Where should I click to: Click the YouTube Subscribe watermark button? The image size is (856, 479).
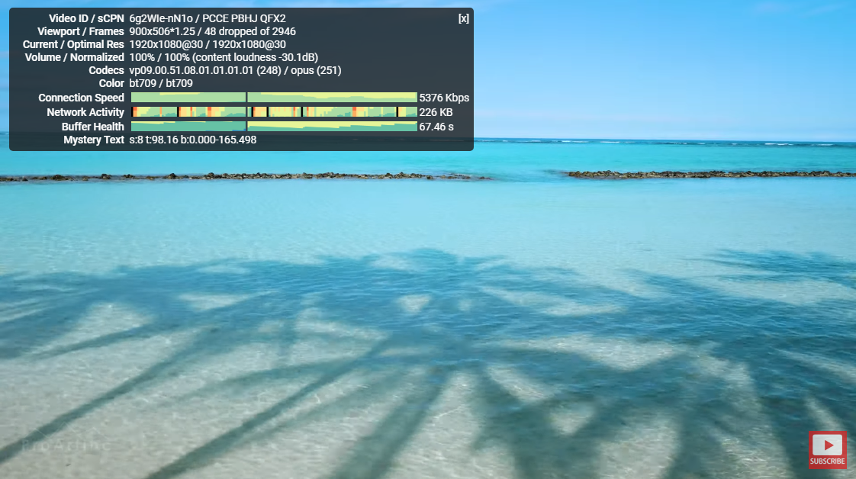[x=828, y=450]
